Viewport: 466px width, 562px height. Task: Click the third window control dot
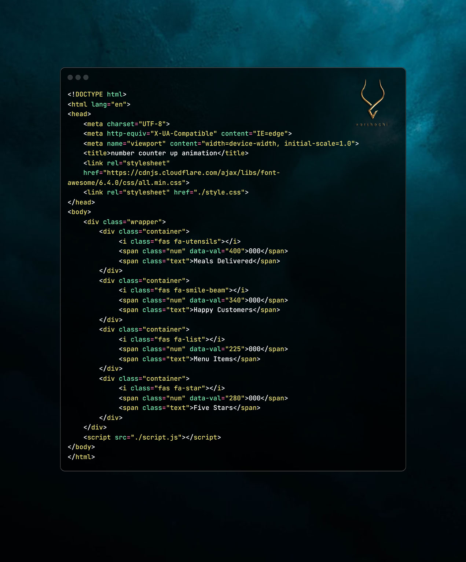pyautogui.click(x=86, y=77)
